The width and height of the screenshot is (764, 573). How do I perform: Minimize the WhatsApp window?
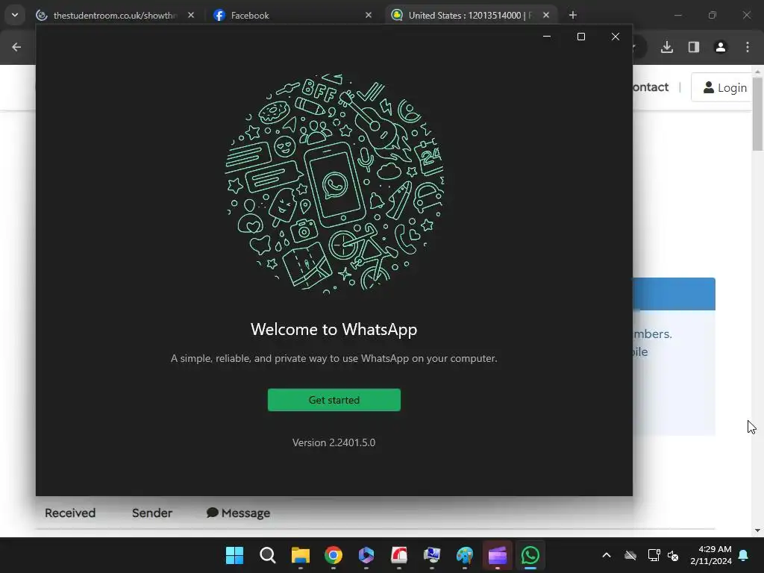547,37
